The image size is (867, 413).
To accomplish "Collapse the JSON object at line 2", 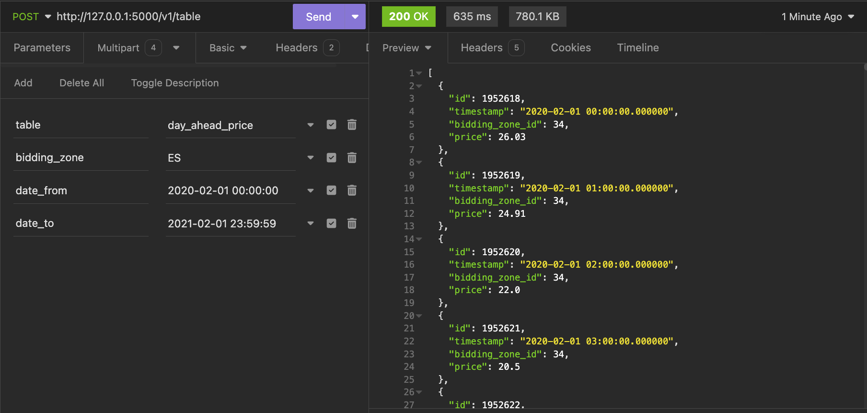I will (x=419, y=86).
